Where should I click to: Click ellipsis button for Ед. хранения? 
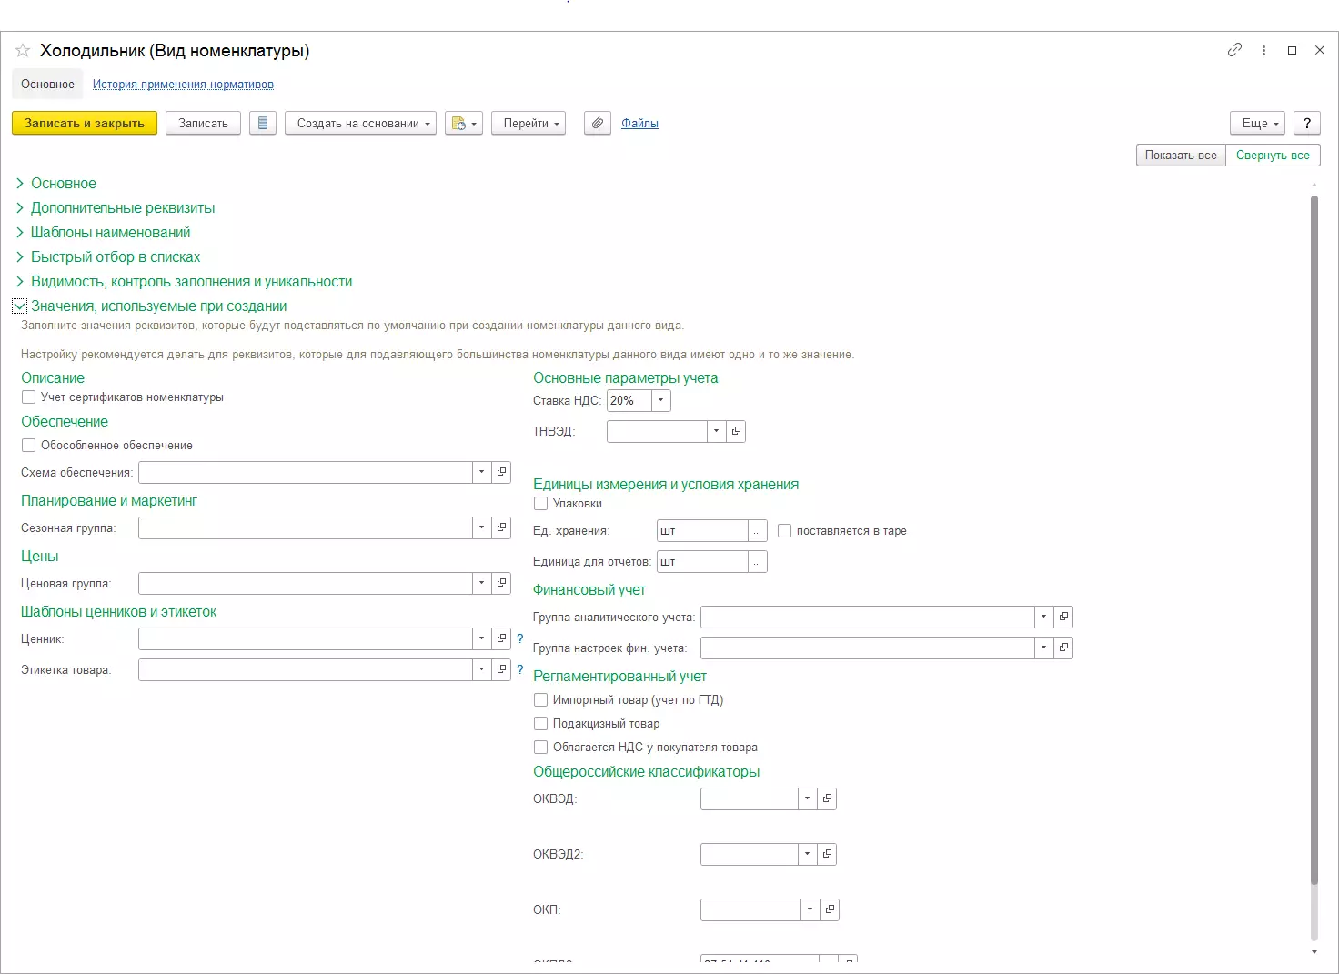pyautogui.click(x=757, y=531)
